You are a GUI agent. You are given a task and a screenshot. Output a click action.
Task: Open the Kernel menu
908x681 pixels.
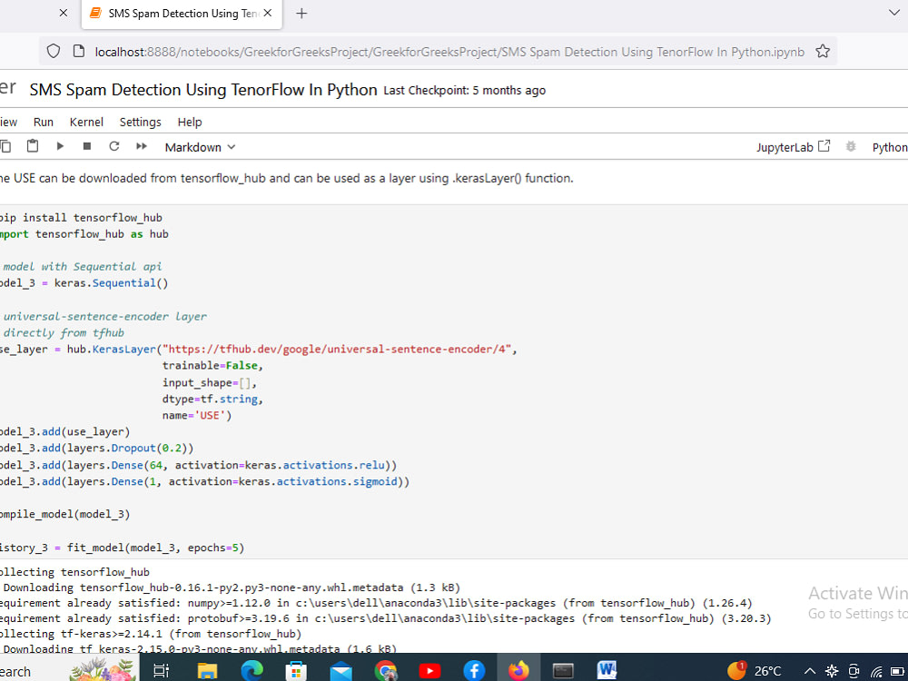coord(86,121)
